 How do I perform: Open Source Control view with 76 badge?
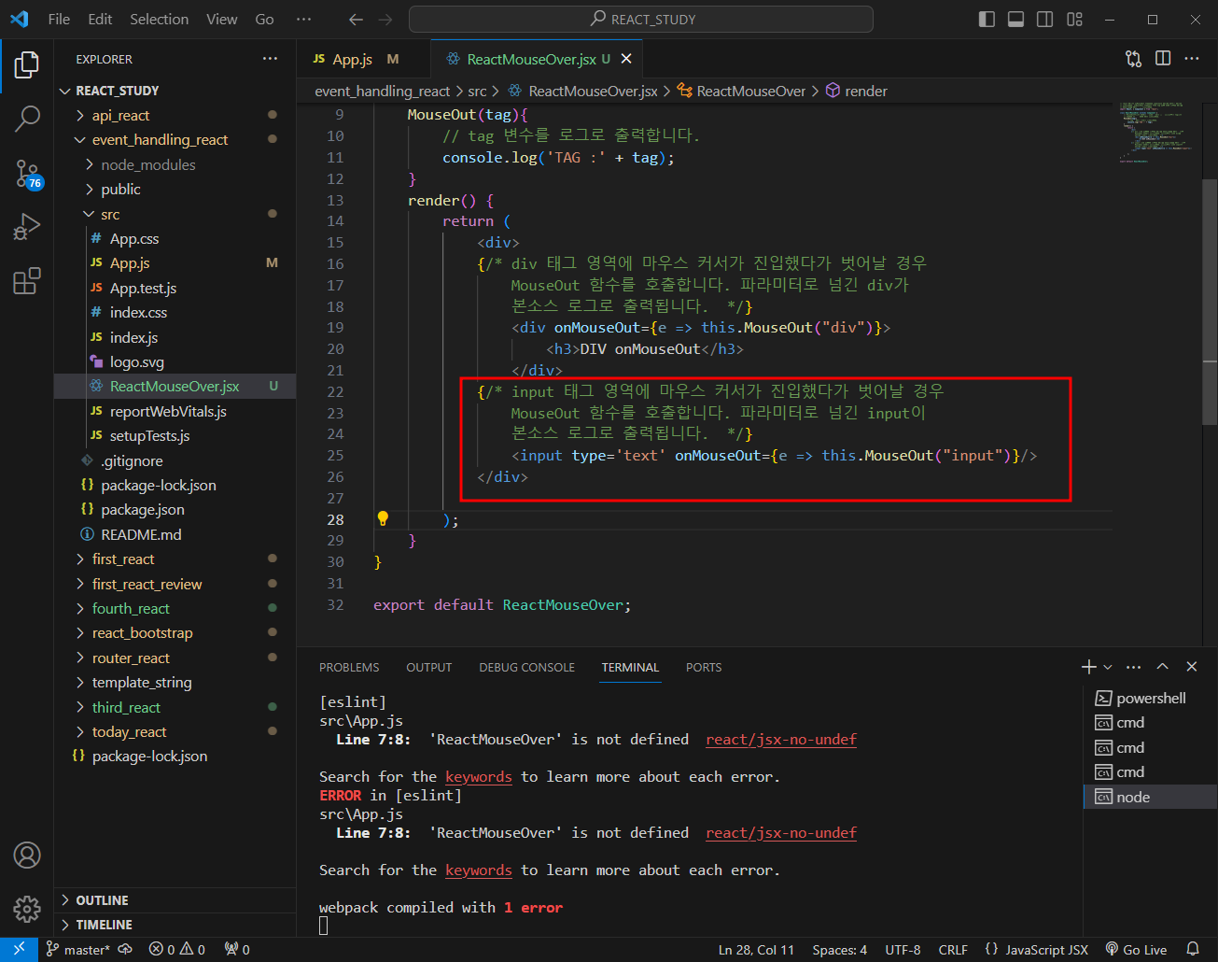pos(27,173)
